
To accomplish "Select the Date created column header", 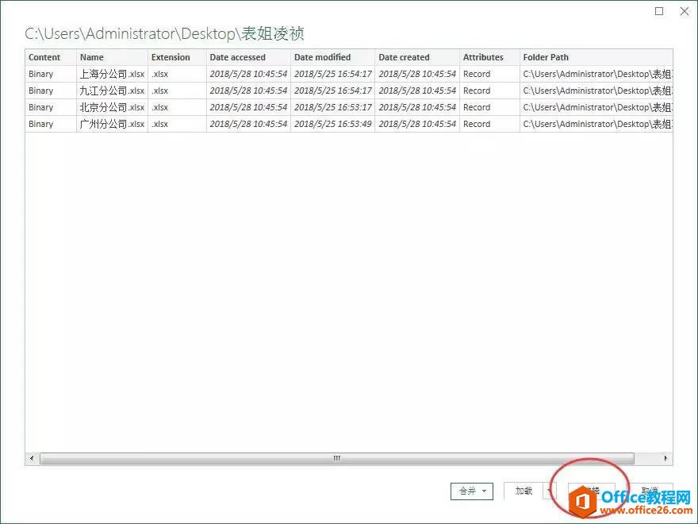I will (417, 57).
